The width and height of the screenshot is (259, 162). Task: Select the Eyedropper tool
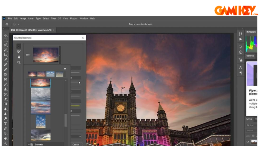[x=5, y=60]
